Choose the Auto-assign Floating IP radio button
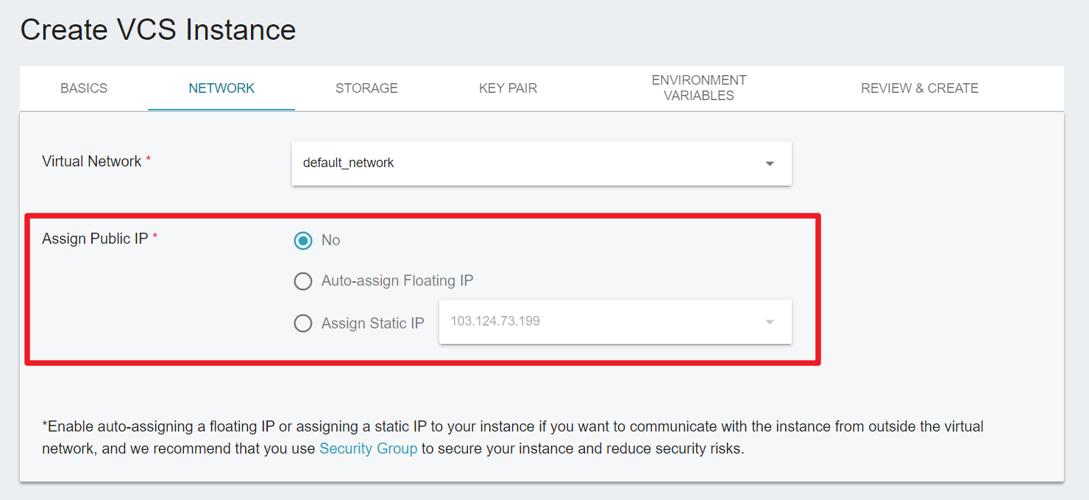 tap(303, 281)
